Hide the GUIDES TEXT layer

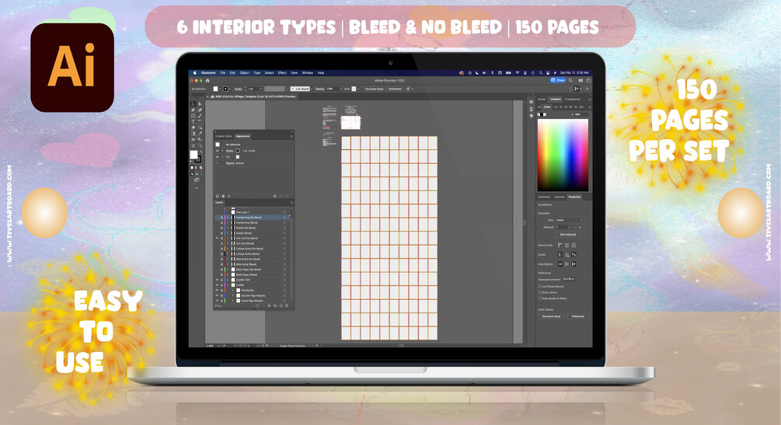pyautogui.click(x=217, y=280)
